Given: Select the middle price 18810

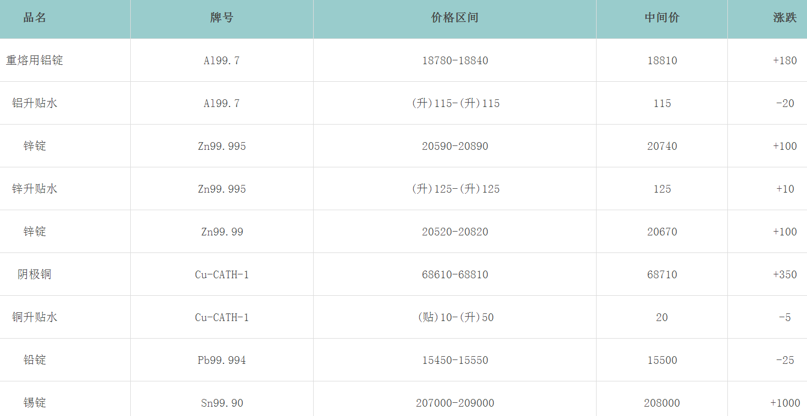Looking at the screenshot, I should (662, 60).
